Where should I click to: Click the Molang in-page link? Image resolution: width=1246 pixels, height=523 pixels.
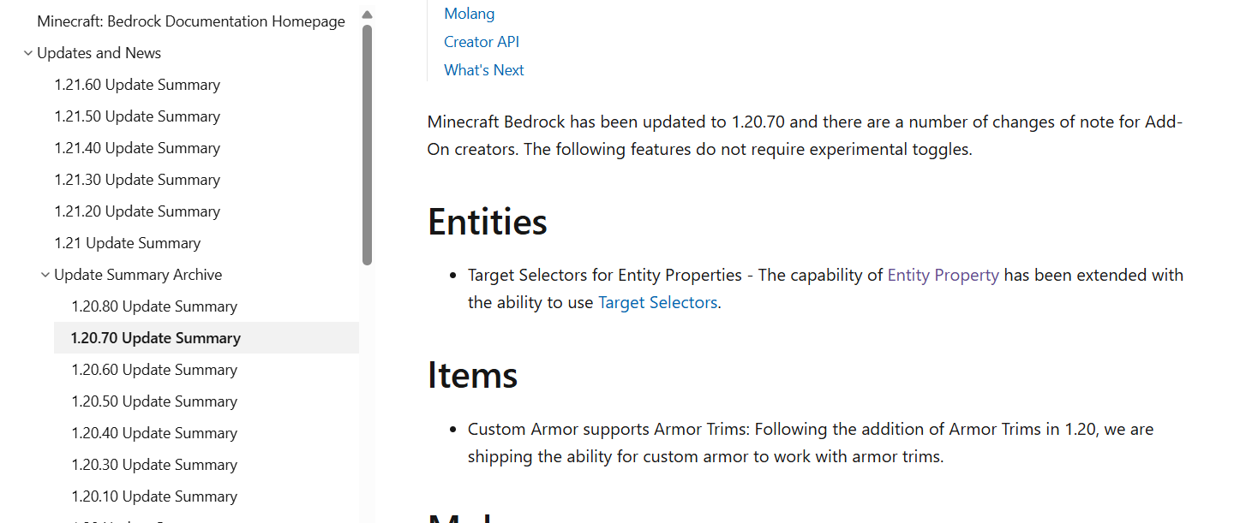pyautogui.click(x=469, y=14)
